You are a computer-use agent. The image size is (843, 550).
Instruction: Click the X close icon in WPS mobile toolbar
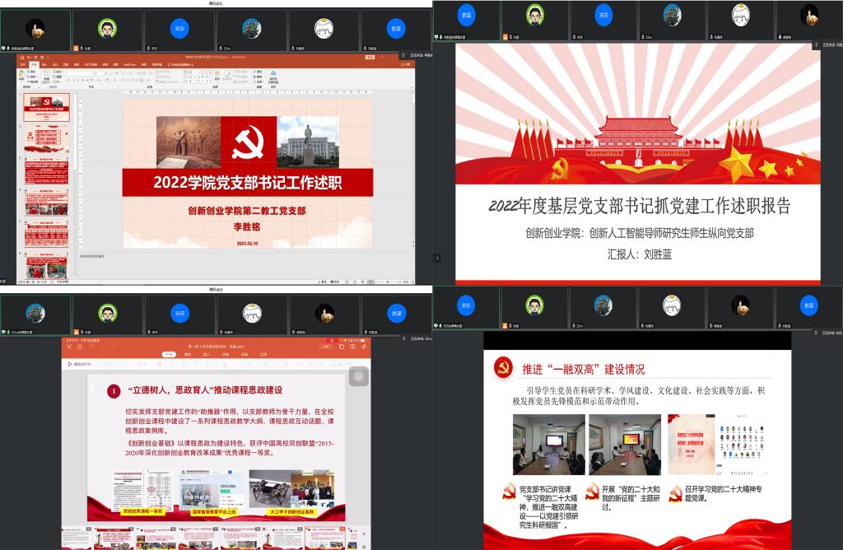[x=68, y=346]
